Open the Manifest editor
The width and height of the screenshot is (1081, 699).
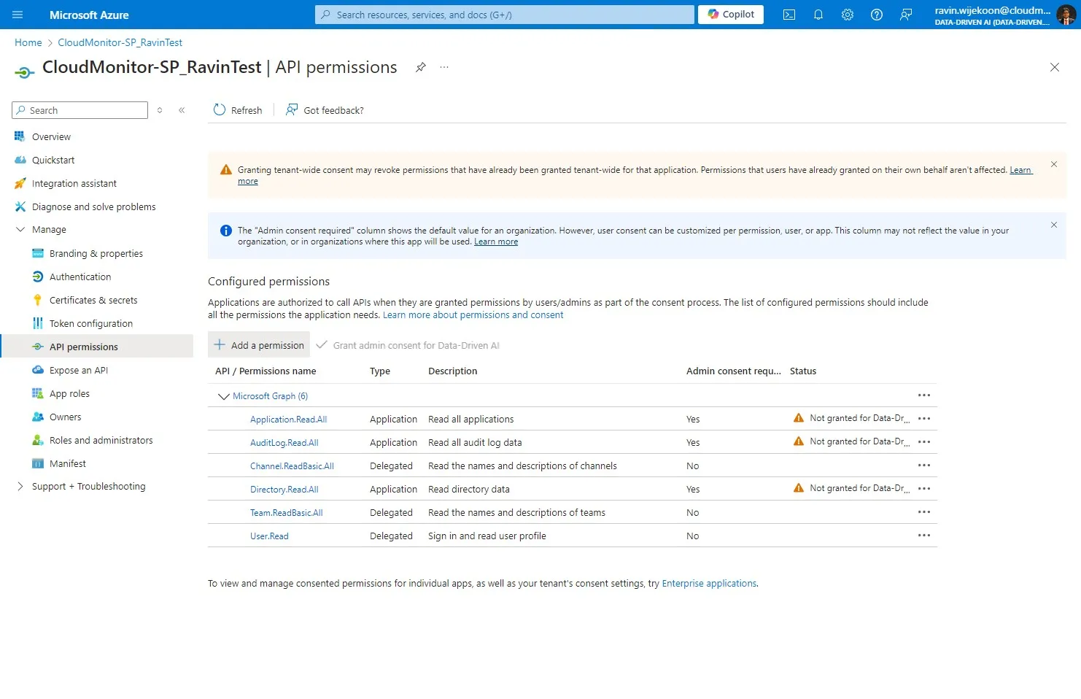(x=68, y=463)
